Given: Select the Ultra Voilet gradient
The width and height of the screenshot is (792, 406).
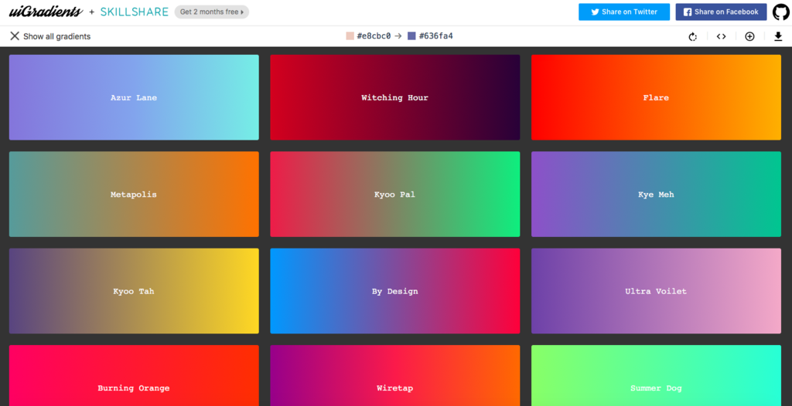Looking at the screenshot, I should (656, 291).
